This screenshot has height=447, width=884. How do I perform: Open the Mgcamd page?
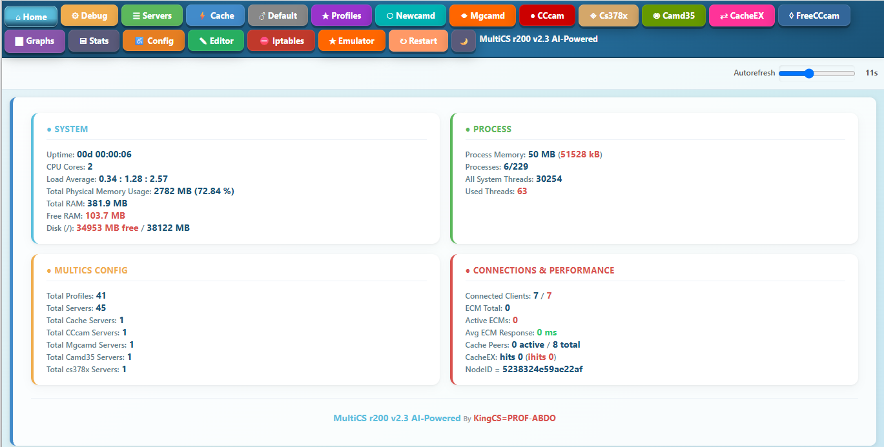pos(482,15)
